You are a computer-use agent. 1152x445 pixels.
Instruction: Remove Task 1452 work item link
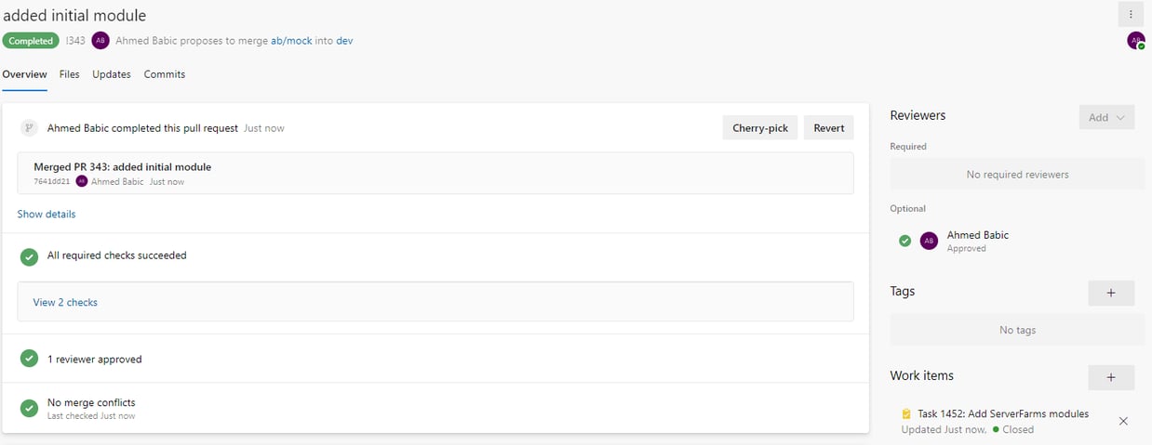coord(1123,421)
